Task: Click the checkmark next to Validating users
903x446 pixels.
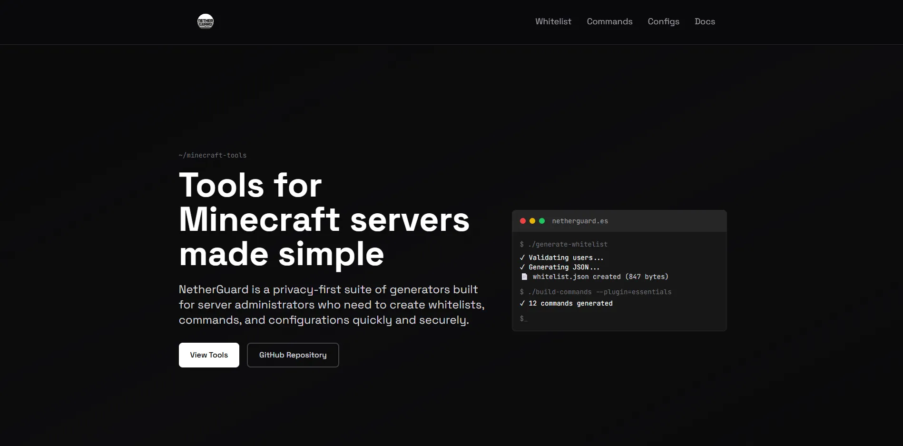Action: [x=522, y=258]
